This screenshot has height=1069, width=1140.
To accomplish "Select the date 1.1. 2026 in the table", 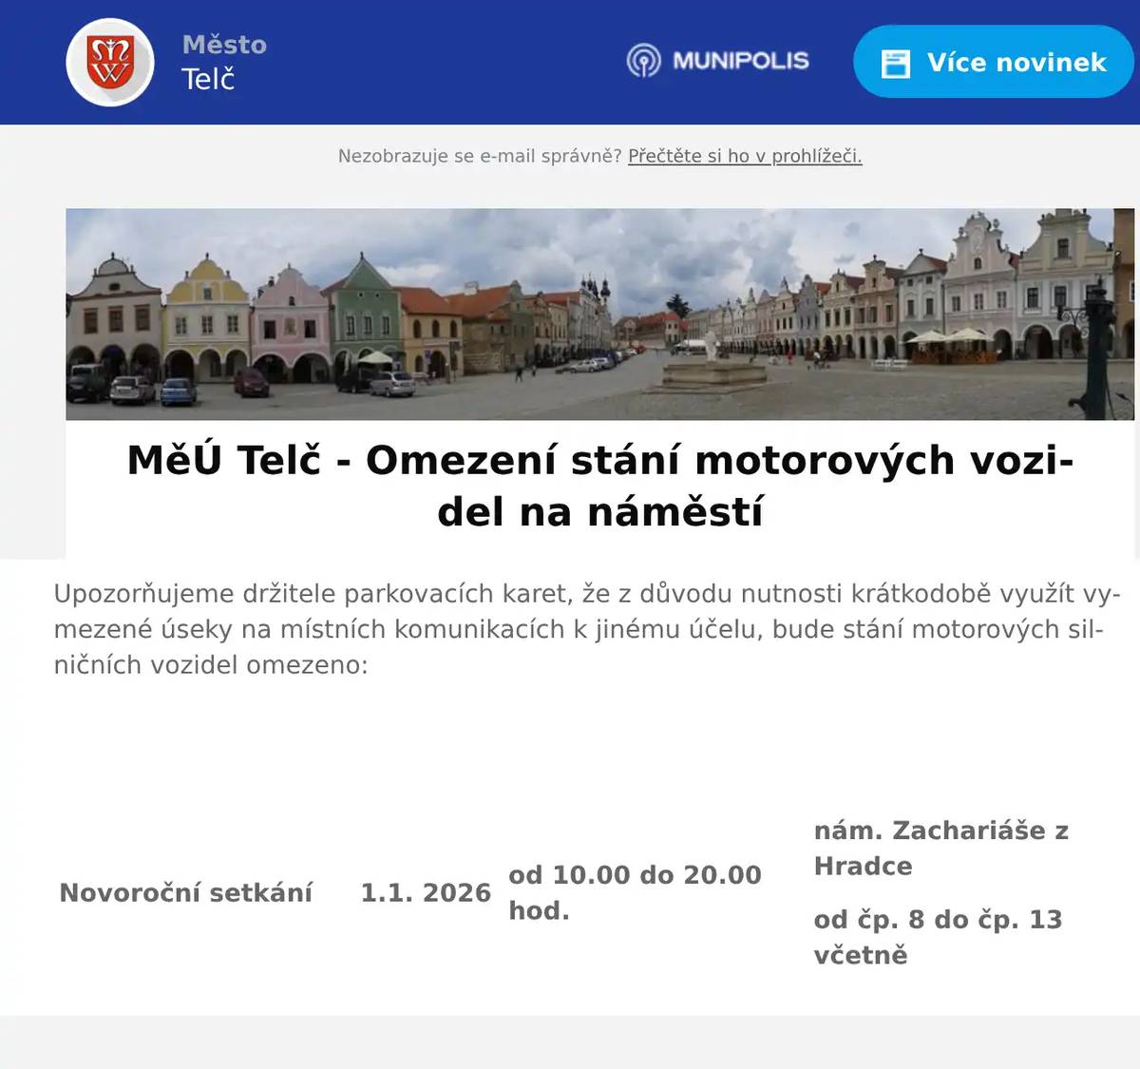I will [x=427, y=893].
